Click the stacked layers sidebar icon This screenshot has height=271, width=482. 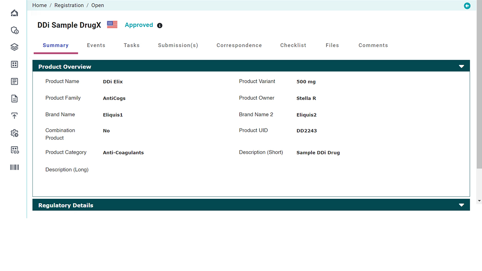(x=14, y=47)
